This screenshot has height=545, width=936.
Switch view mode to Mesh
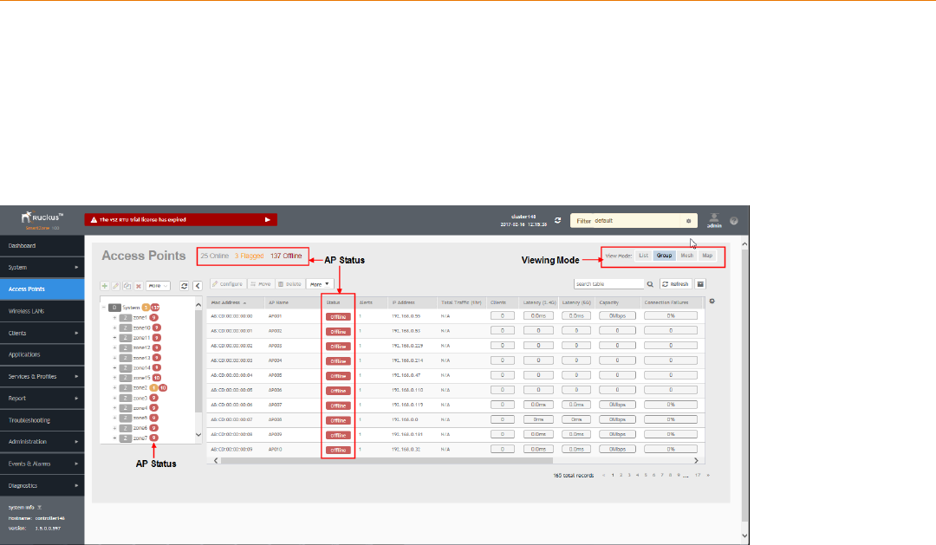[687, 256]
